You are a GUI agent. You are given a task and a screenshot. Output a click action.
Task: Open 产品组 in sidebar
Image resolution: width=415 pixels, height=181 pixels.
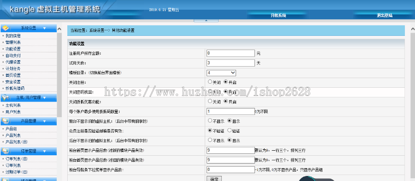[11, 129]
